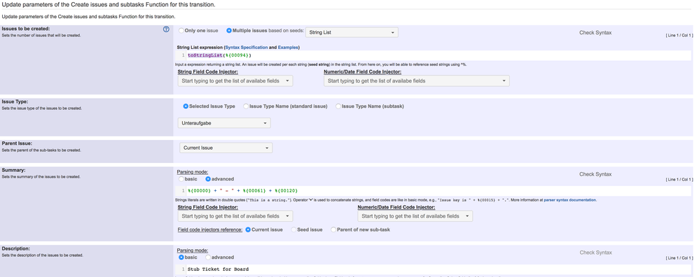Click Check Syntax for Issues to be created
The image size is (699, 277).
(595, 33)
